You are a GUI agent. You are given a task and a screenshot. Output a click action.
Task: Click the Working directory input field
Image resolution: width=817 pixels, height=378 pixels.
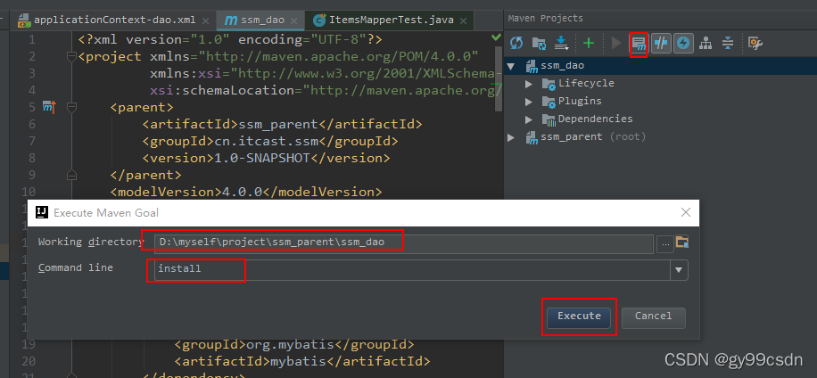(x=404, y=242)
